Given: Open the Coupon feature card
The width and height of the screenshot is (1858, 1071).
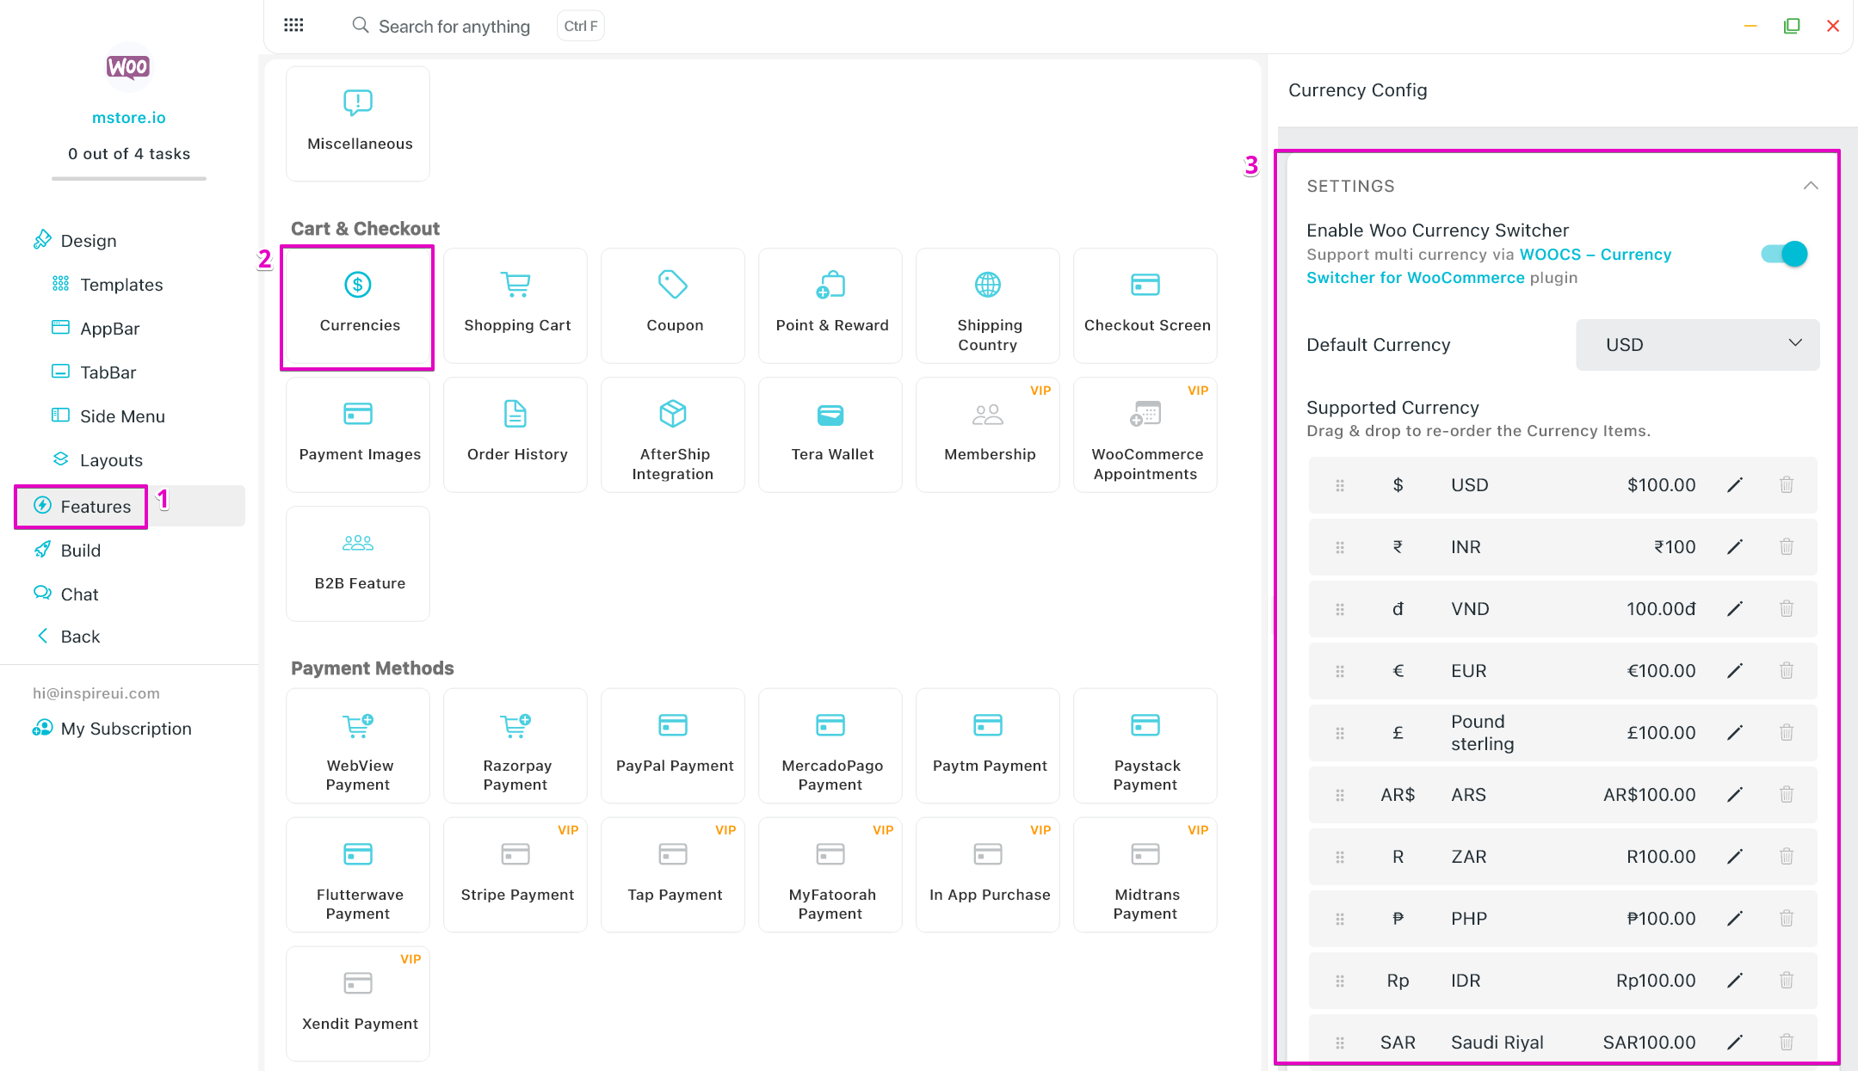Looking at the screenshot, I should coord(673,306).
